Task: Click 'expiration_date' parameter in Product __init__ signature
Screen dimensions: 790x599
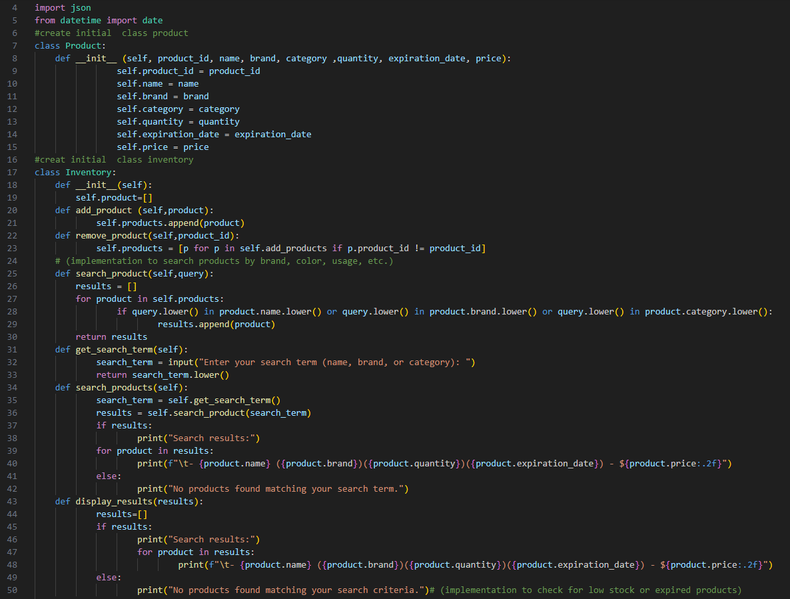Action: pyautogui.click(x=427, y=59)
